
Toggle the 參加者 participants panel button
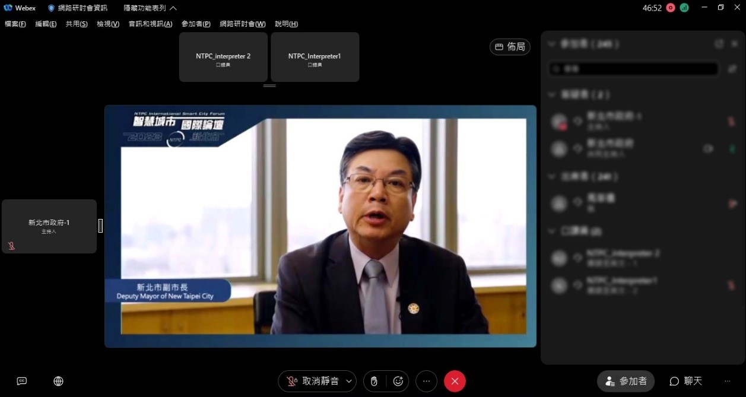(x=626, y=381)
